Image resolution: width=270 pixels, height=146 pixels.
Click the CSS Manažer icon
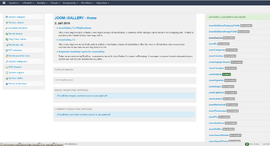(7, 67)
